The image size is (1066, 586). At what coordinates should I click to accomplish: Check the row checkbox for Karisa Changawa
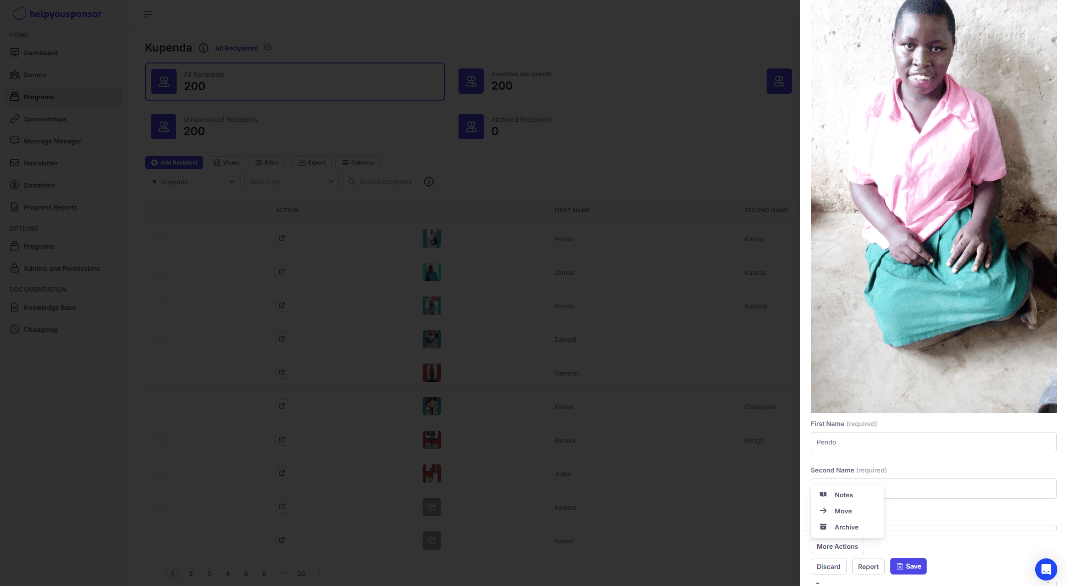(160, 405)
